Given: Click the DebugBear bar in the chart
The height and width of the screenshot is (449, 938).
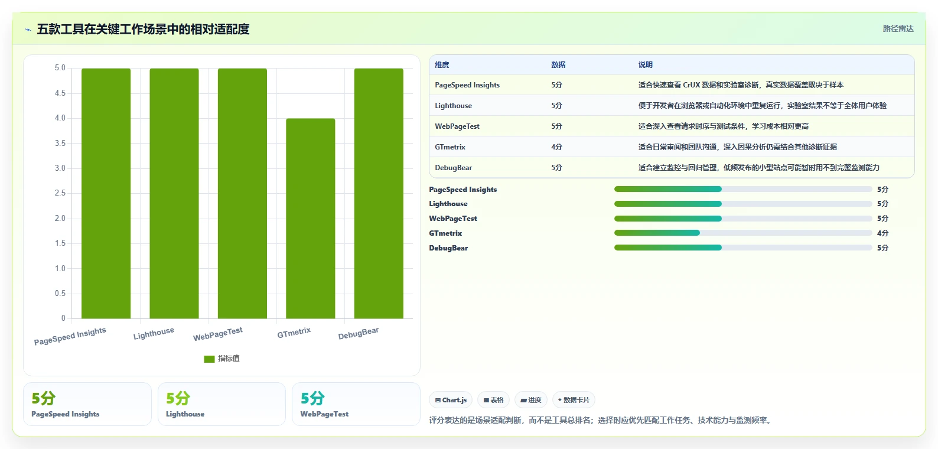Looking at the screenshot, I should tap(379, 193).
